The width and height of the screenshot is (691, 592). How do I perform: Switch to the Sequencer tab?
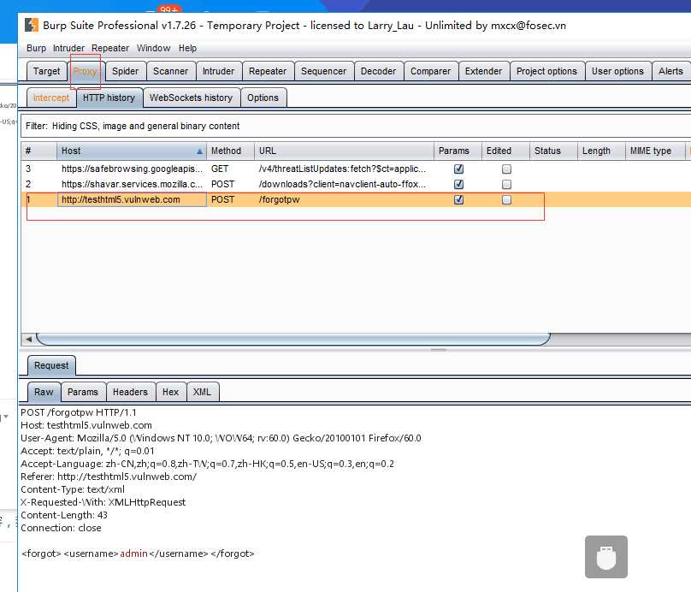[323, 71]
